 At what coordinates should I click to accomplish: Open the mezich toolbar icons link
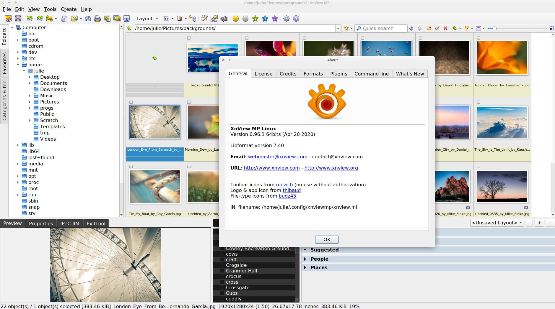point(284,185)
